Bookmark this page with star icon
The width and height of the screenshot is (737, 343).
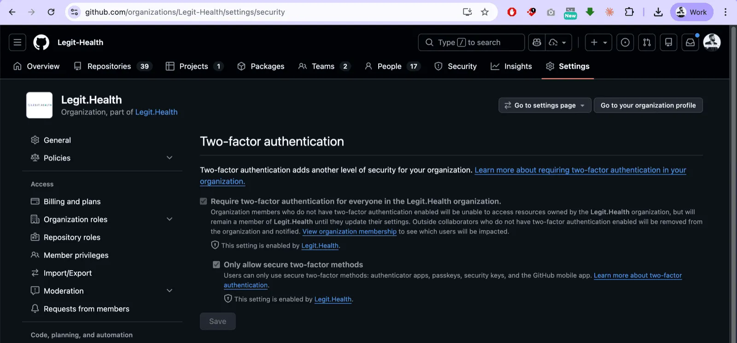pos(485,12)
